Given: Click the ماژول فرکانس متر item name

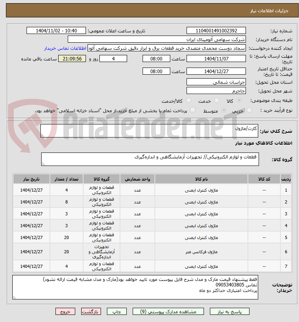Looking at the screenshot, I should click(x=201, y=252).
